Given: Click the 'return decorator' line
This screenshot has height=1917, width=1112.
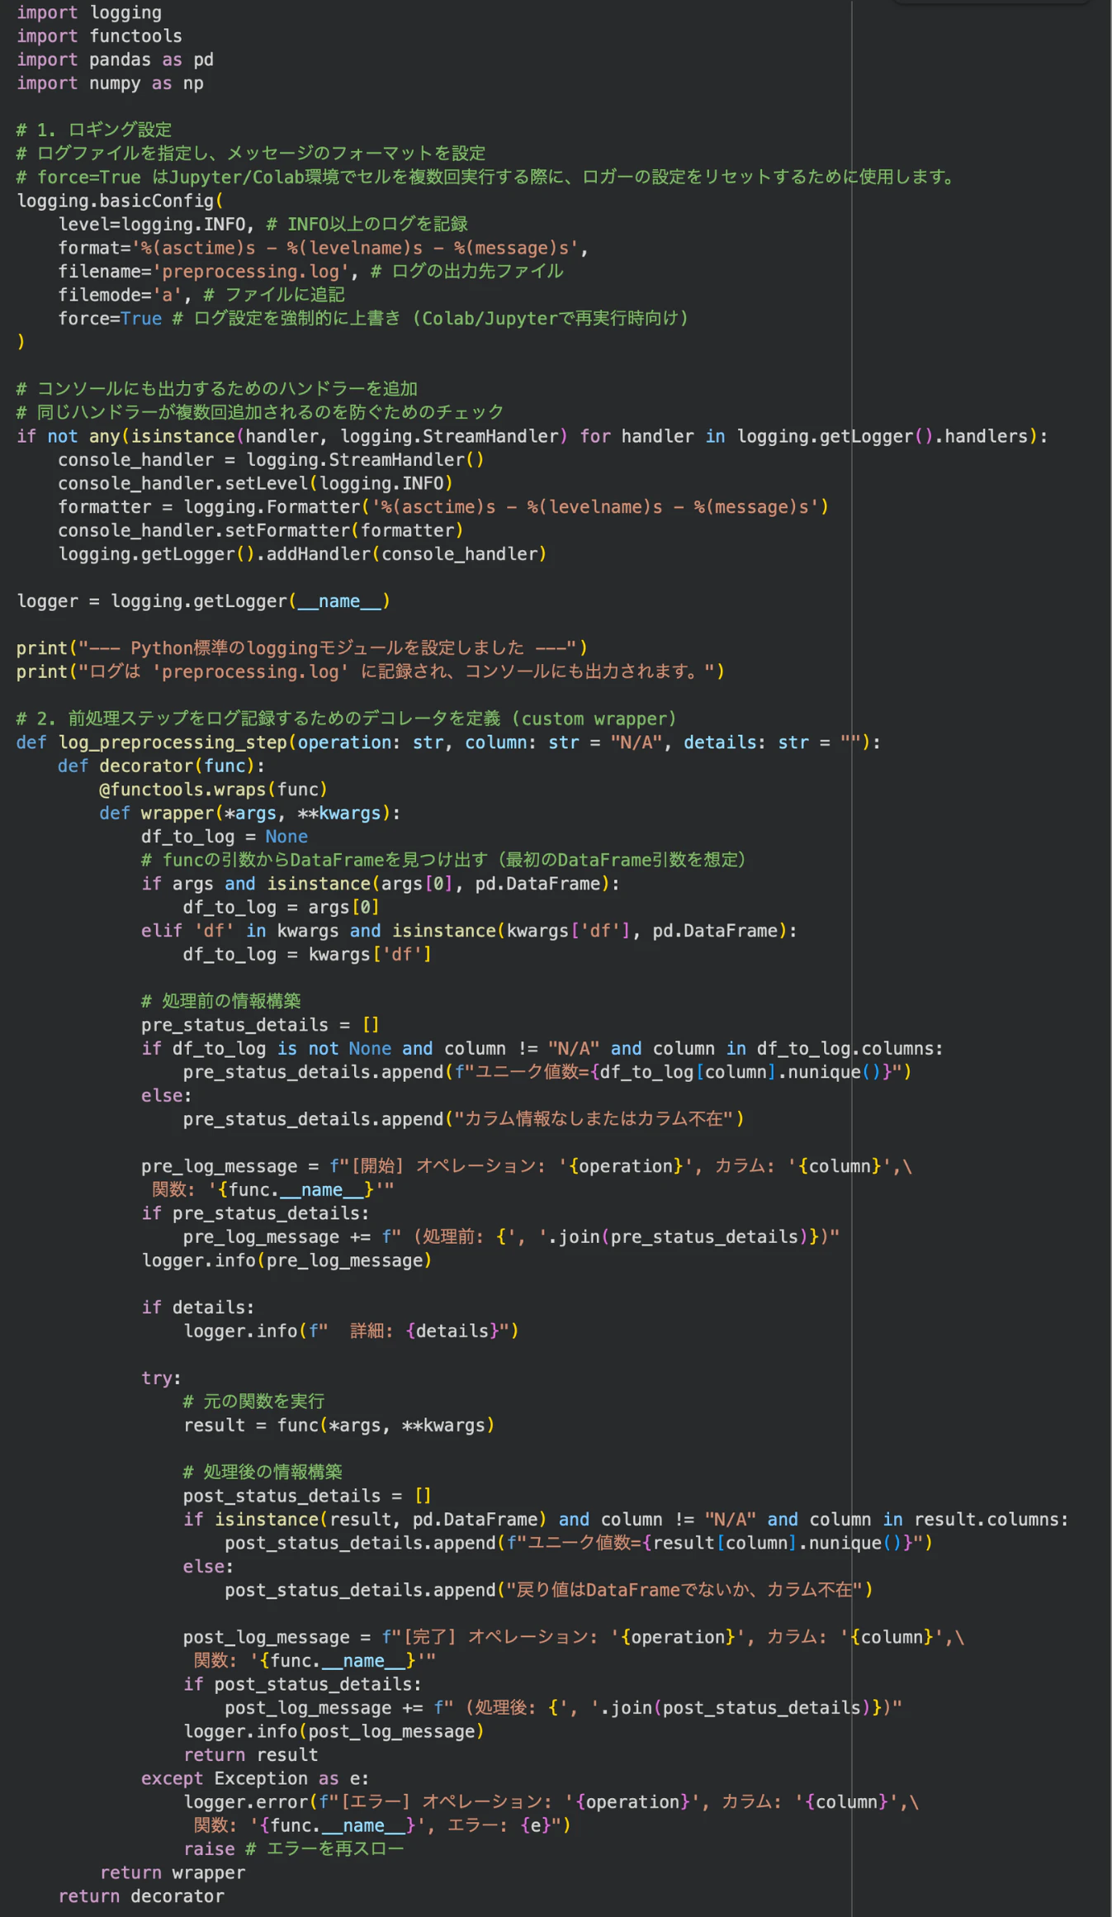Looking at the screenshot, I should point(141,1896).
